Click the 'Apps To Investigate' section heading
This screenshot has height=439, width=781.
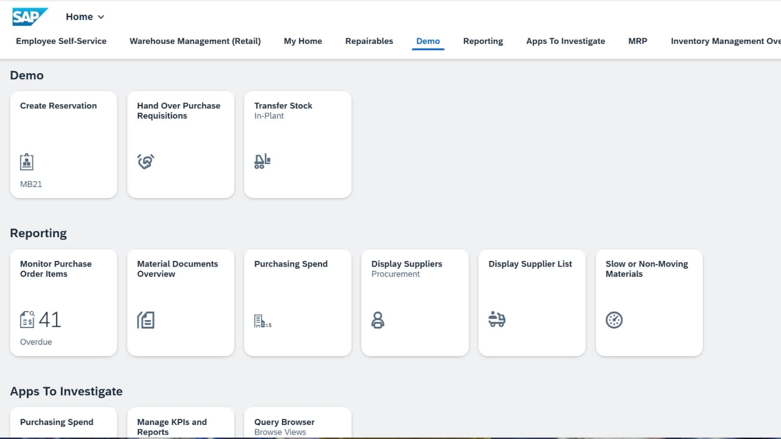click(x=67, y=391)
